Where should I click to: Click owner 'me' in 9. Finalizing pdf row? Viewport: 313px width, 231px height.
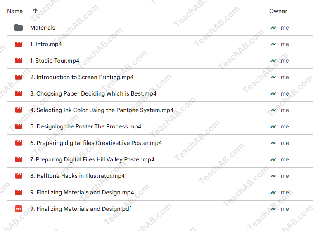click(285, 209)
